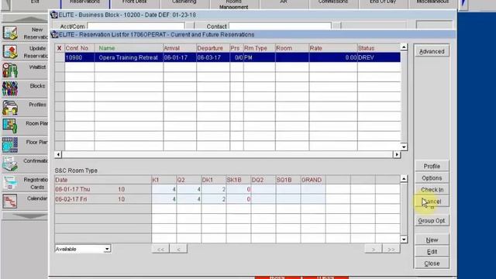Open the New Reservation sidebar icon
Viewport: 496px width, 279px height.
tap(10, 33)
